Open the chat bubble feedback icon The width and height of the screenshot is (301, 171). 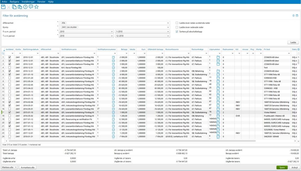pyautogui.click(x=31, y=7)
